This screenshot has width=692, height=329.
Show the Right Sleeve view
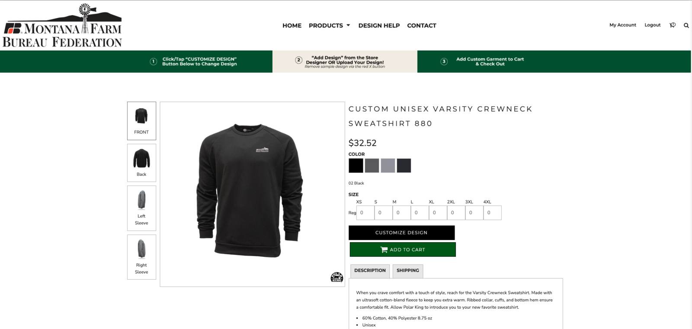point(141,257)
